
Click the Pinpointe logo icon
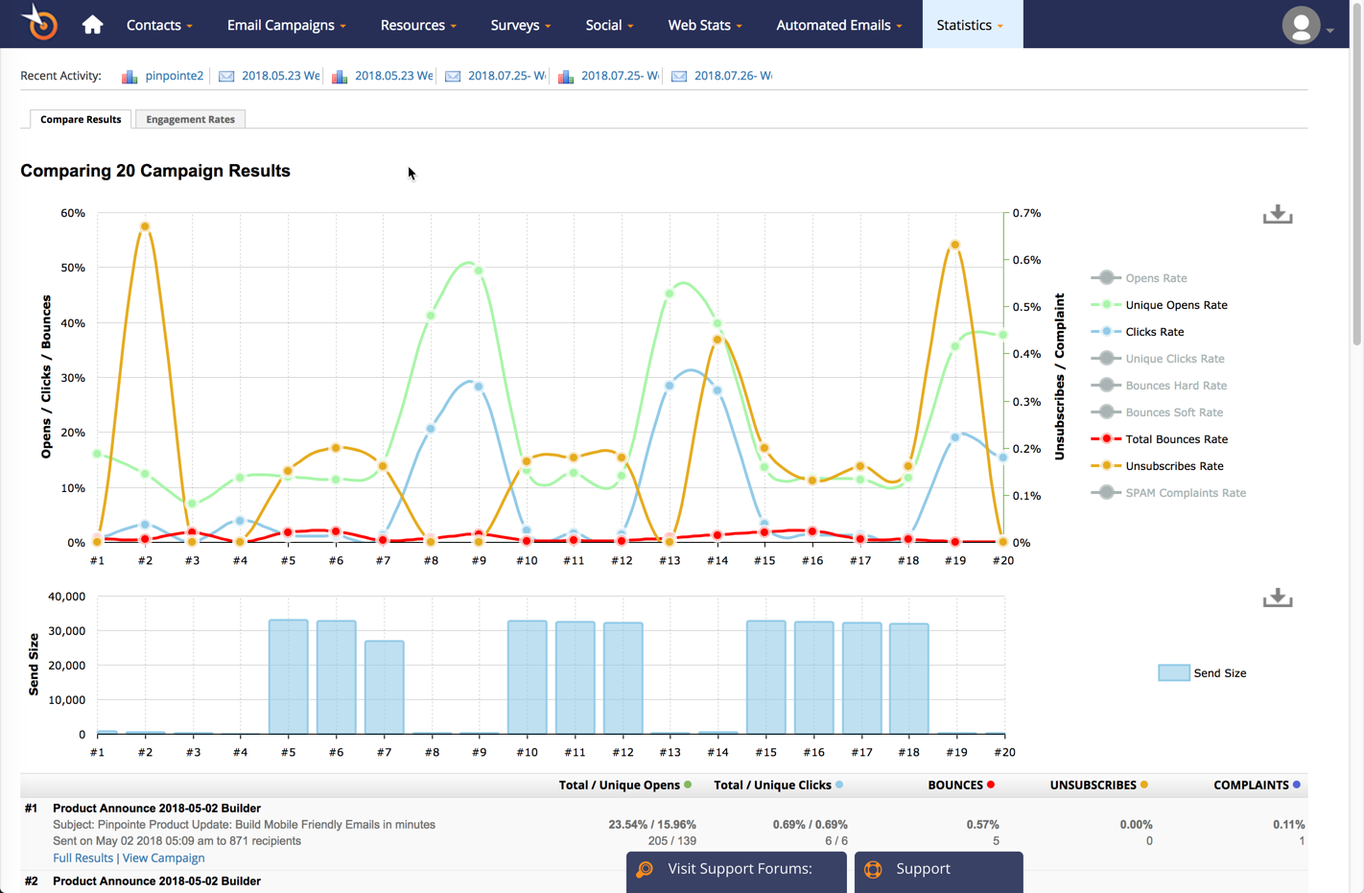(x=40, y=23)
